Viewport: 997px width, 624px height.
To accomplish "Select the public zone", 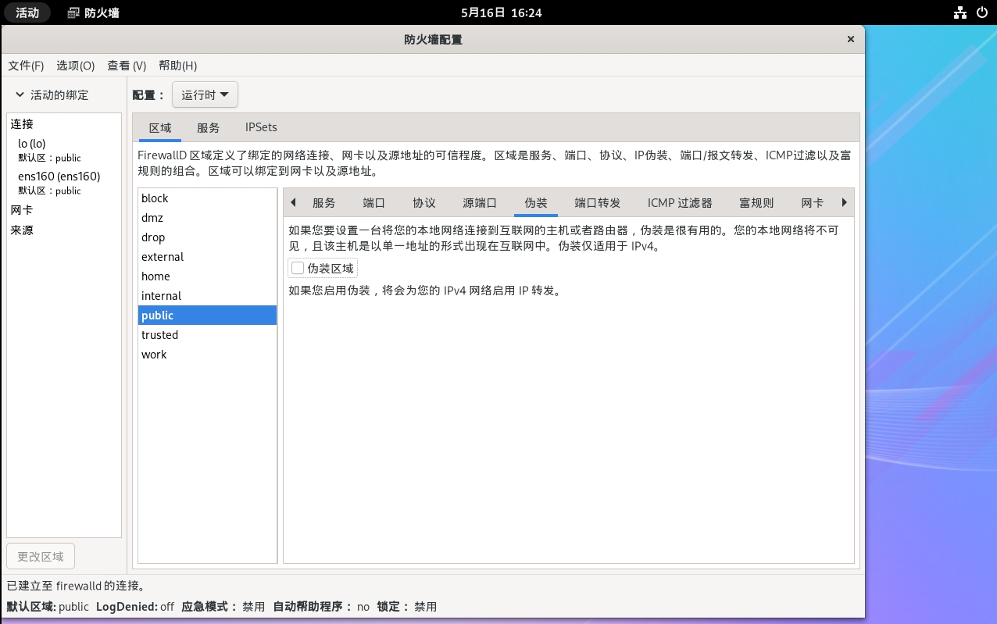I will 208,316.
